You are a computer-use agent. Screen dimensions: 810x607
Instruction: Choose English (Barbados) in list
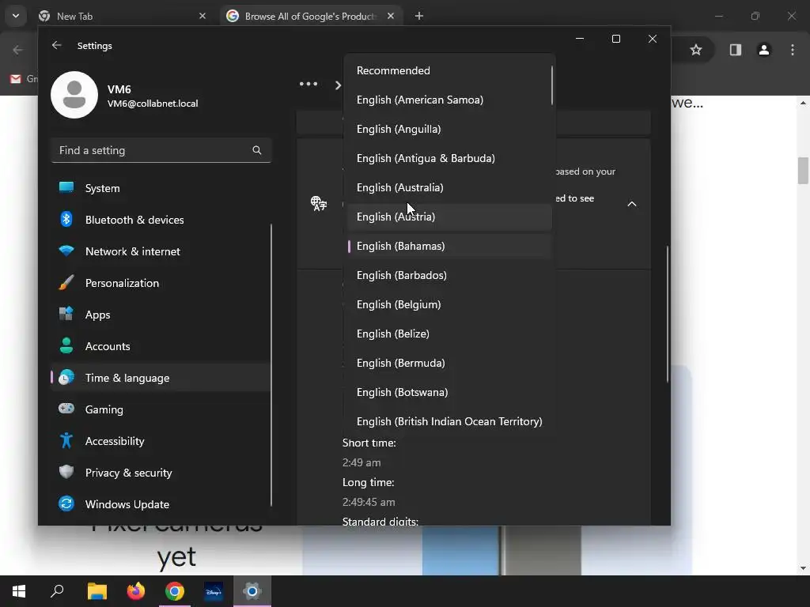(x=448, y=275)
